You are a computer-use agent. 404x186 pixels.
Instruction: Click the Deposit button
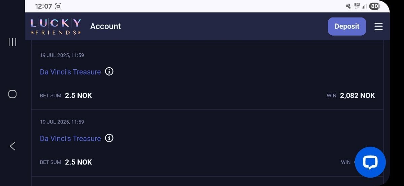coord(347,27)
